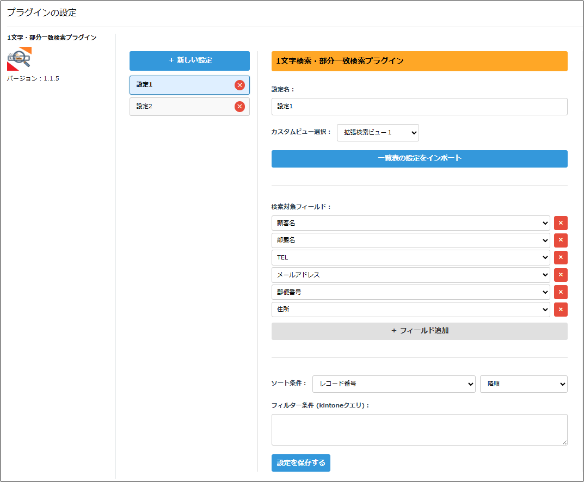
Task: Open the レコード番号 sort field dropdown
Action: 394,384
